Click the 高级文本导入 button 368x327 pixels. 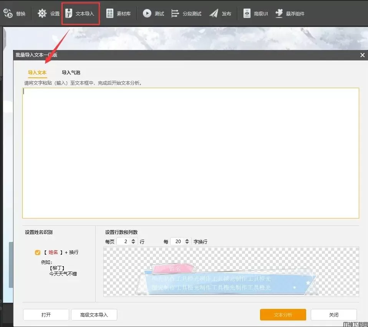(94, 315)
